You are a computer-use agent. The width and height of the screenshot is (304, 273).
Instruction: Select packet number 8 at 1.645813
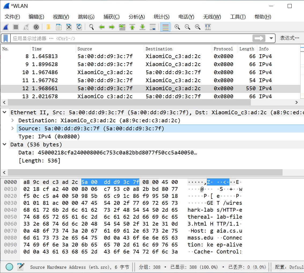click(151, 56)
